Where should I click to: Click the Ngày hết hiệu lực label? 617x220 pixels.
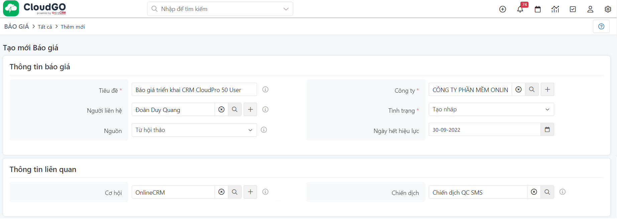click(x=396, y=131)
